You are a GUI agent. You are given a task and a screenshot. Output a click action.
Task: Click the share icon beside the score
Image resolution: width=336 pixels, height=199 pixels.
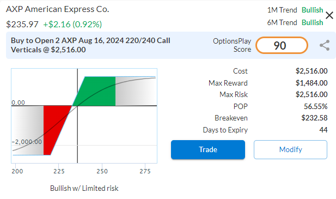pyautogui.click(x=325, y=45)
